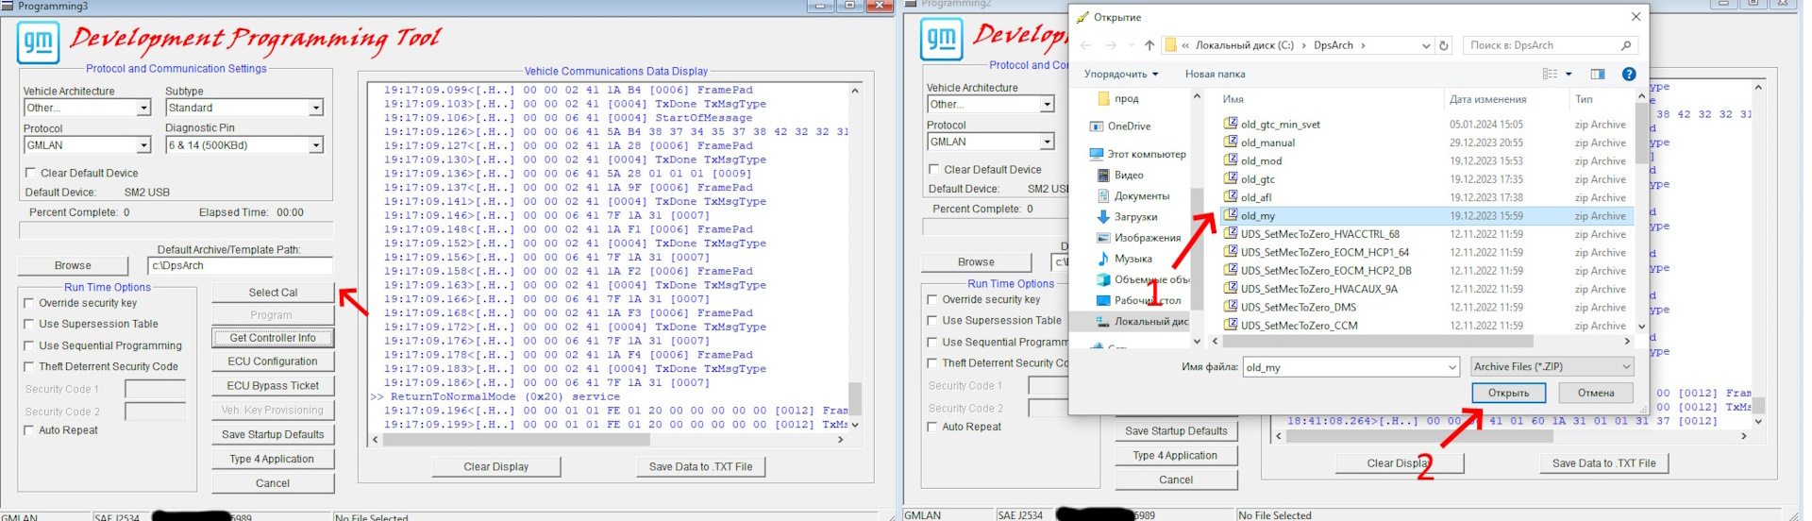Tick Clear Default Device in the right window

933,169
